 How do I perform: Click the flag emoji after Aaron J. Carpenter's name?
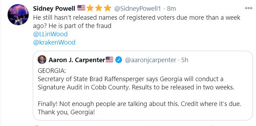[x=110, y=60]
